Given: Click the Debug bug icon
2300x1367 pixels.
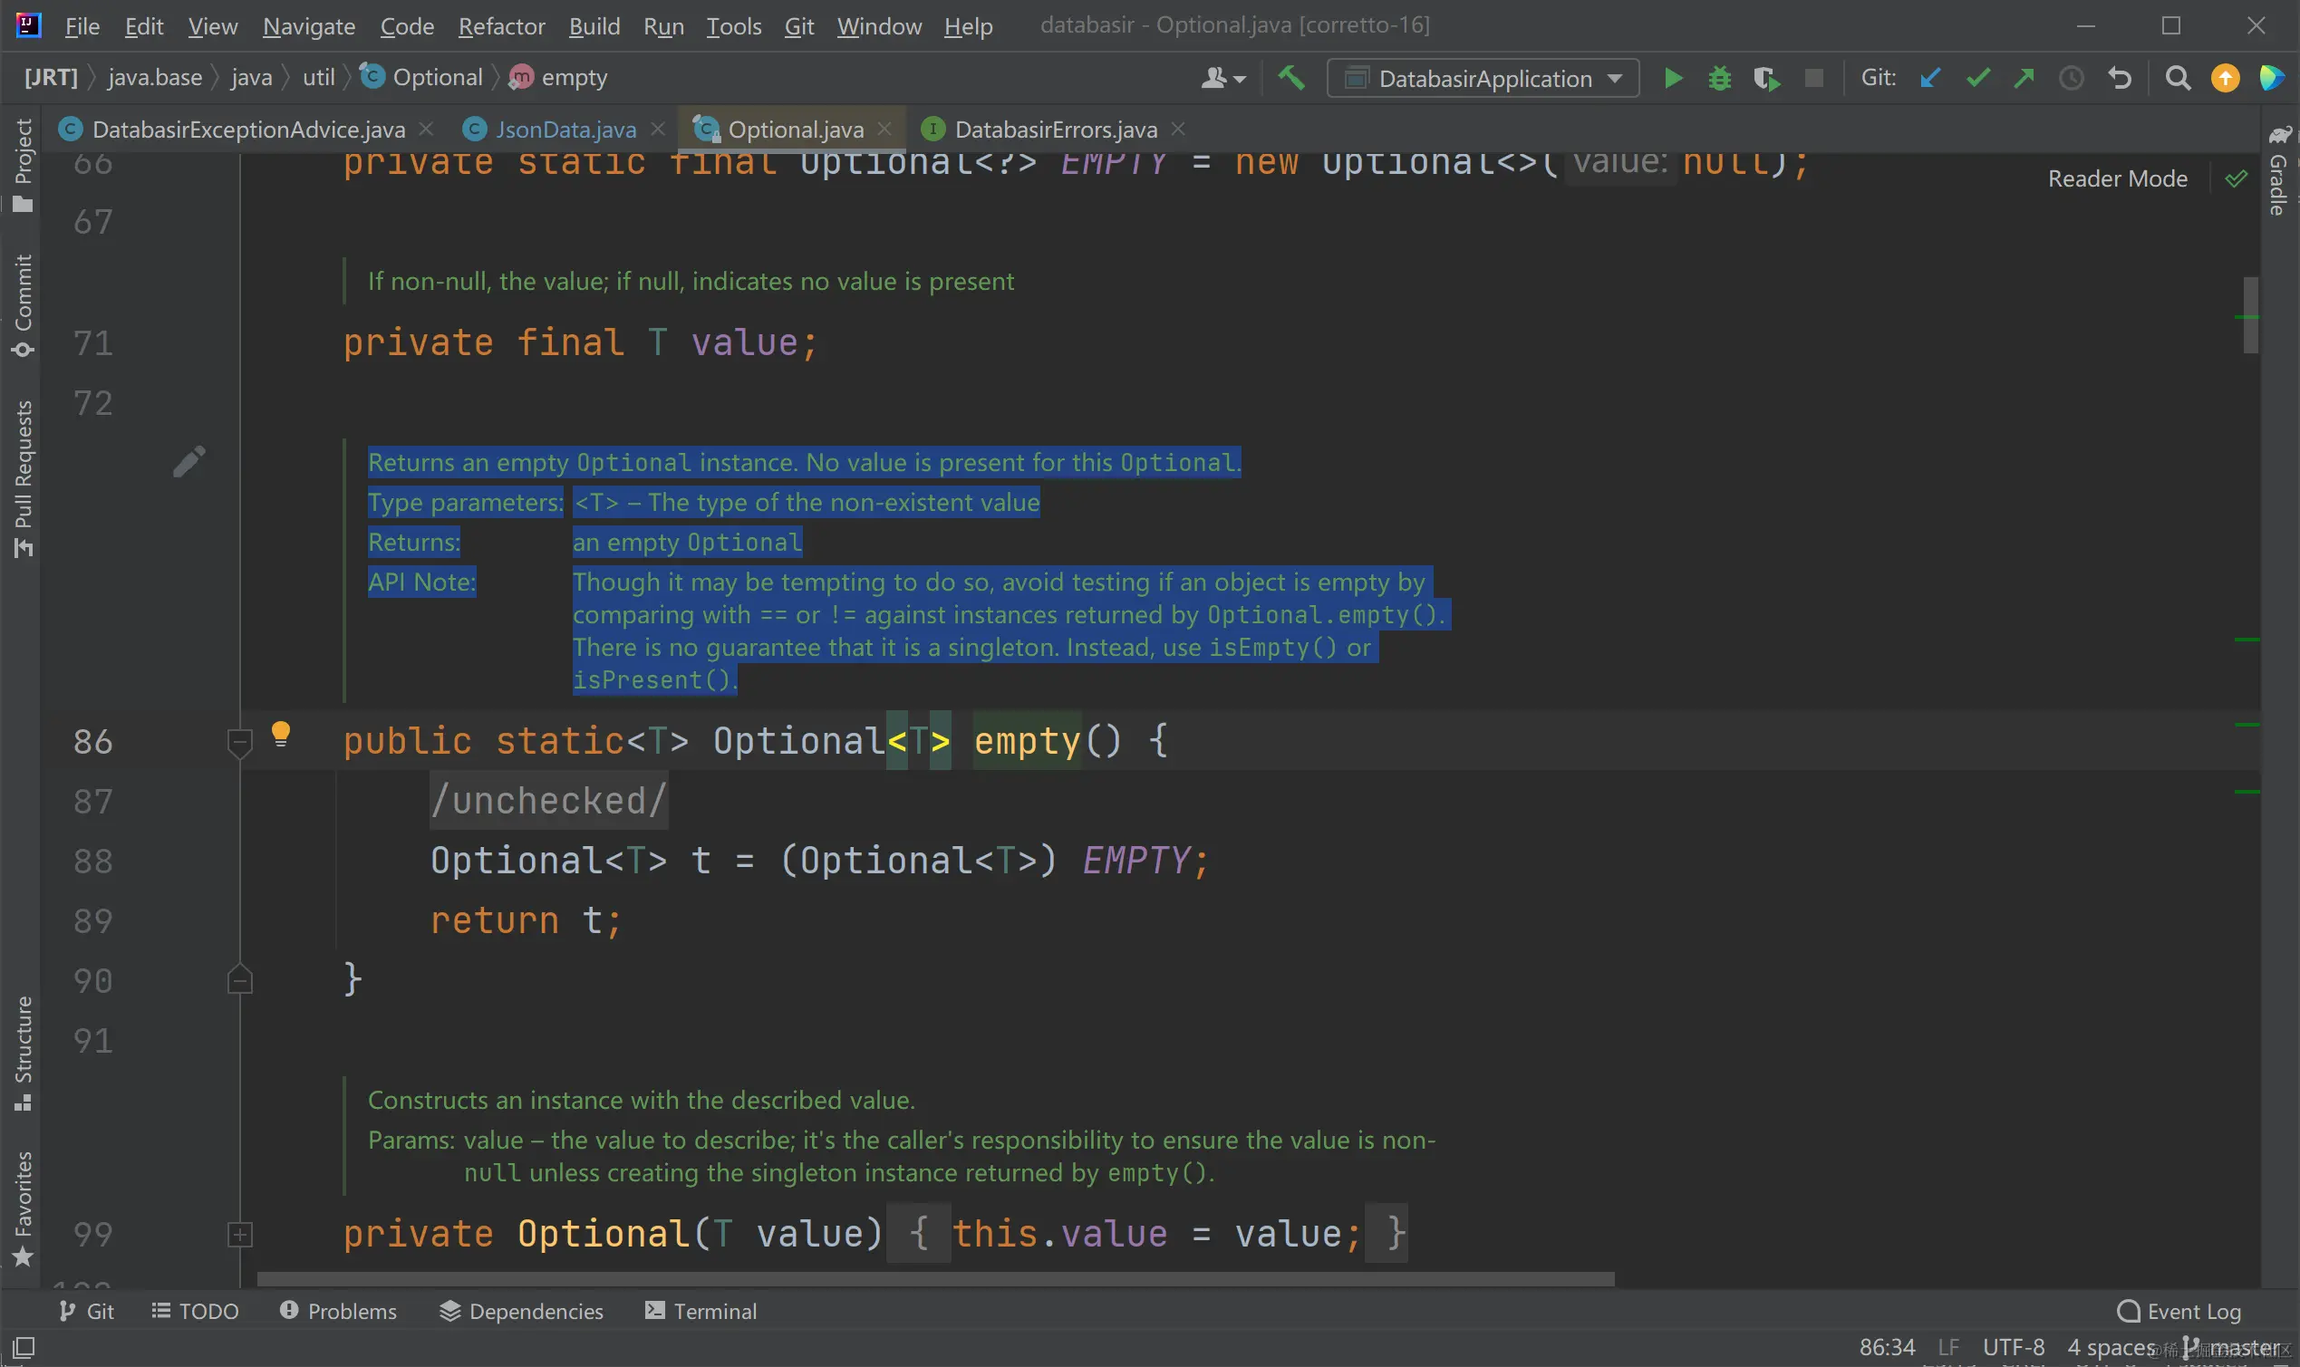Looking at the screenshot, I should [1719, 78].
